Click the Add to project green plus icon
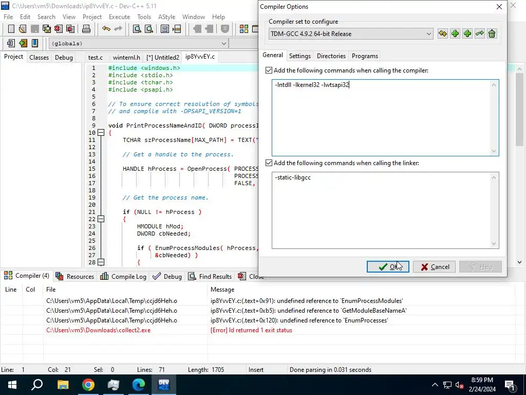 [x=23, y=43]
